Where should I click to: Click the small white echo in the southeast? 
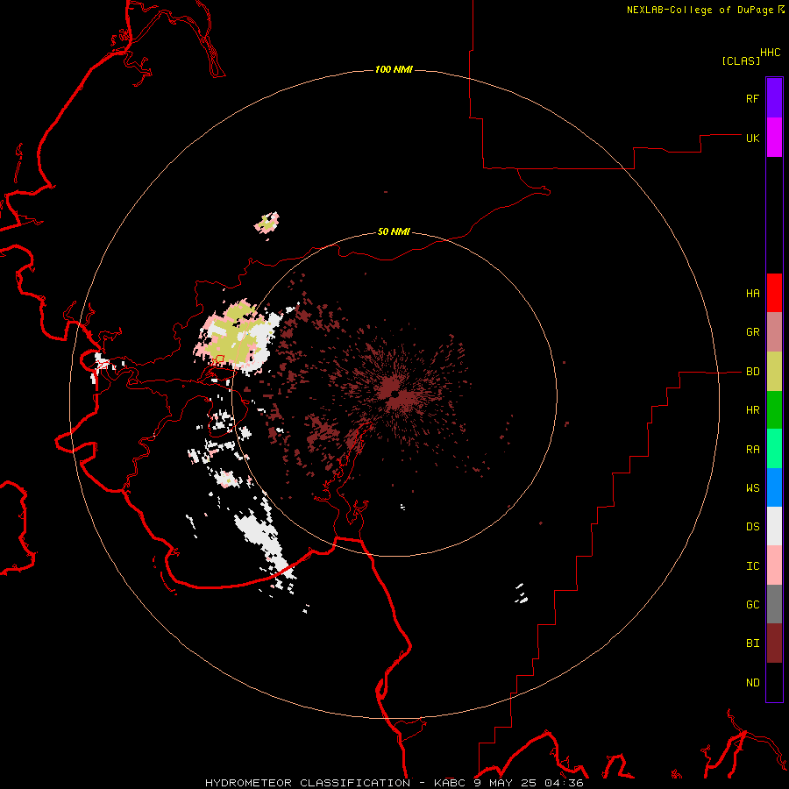522,594
